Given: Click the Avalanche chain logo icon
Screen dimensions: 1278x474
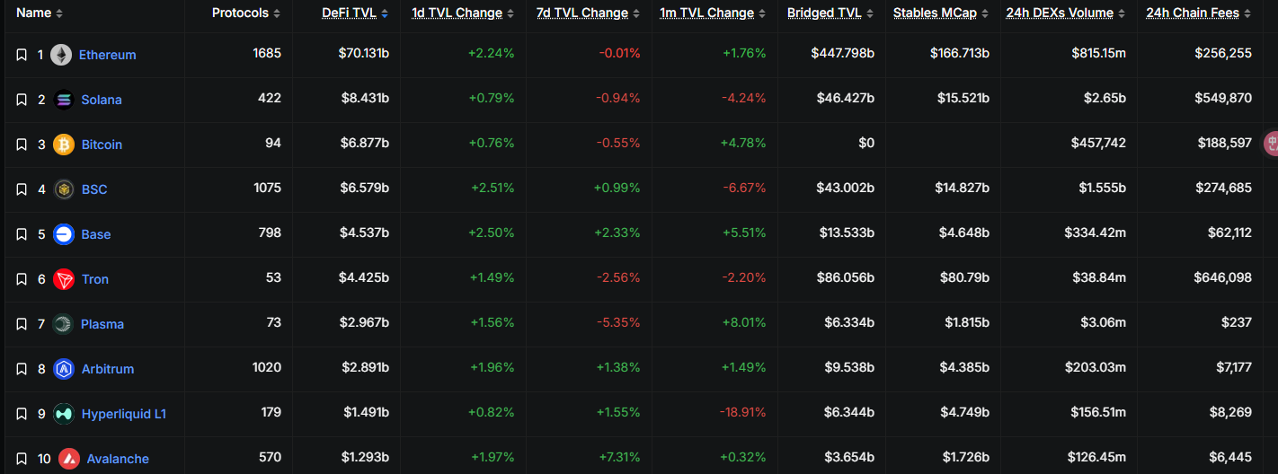Looking at the screenshot, I should point(69,459).
